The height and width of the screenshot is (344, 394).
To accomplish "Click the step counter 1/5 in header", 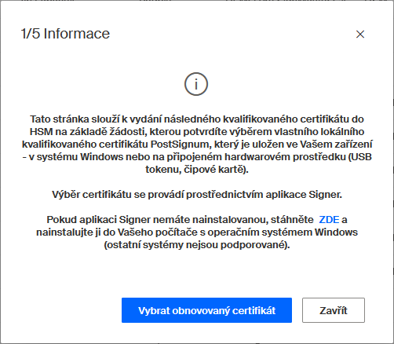I will [x=31, y=34].
